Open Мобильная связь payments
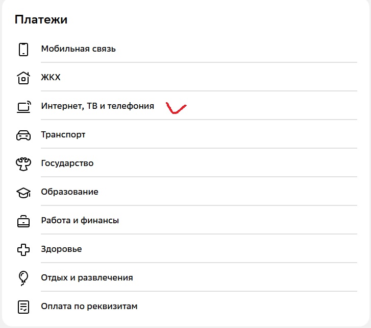The width and height of the screenshot is (371, 328). click(79, 49)
